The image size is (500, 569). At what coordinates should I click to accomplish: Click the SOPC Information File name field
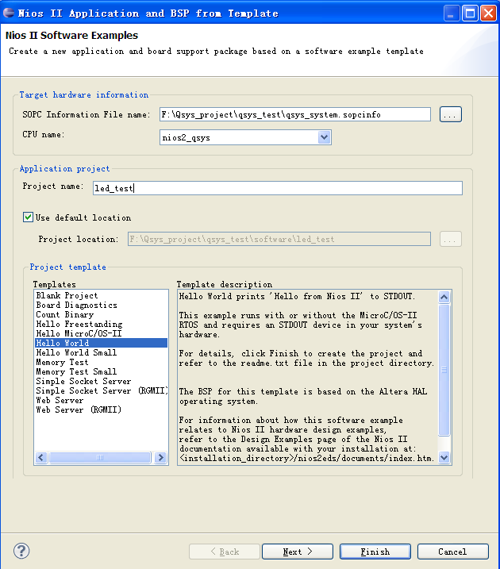[295, 114]
